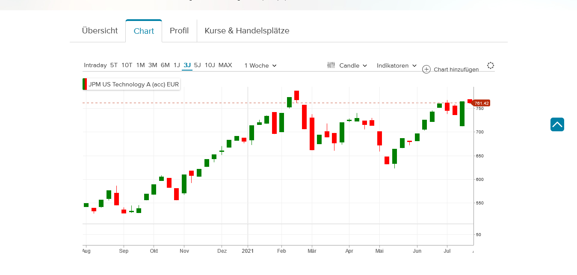Choose the MAX time range
The image size is (577, 275).
coord(225,65)
